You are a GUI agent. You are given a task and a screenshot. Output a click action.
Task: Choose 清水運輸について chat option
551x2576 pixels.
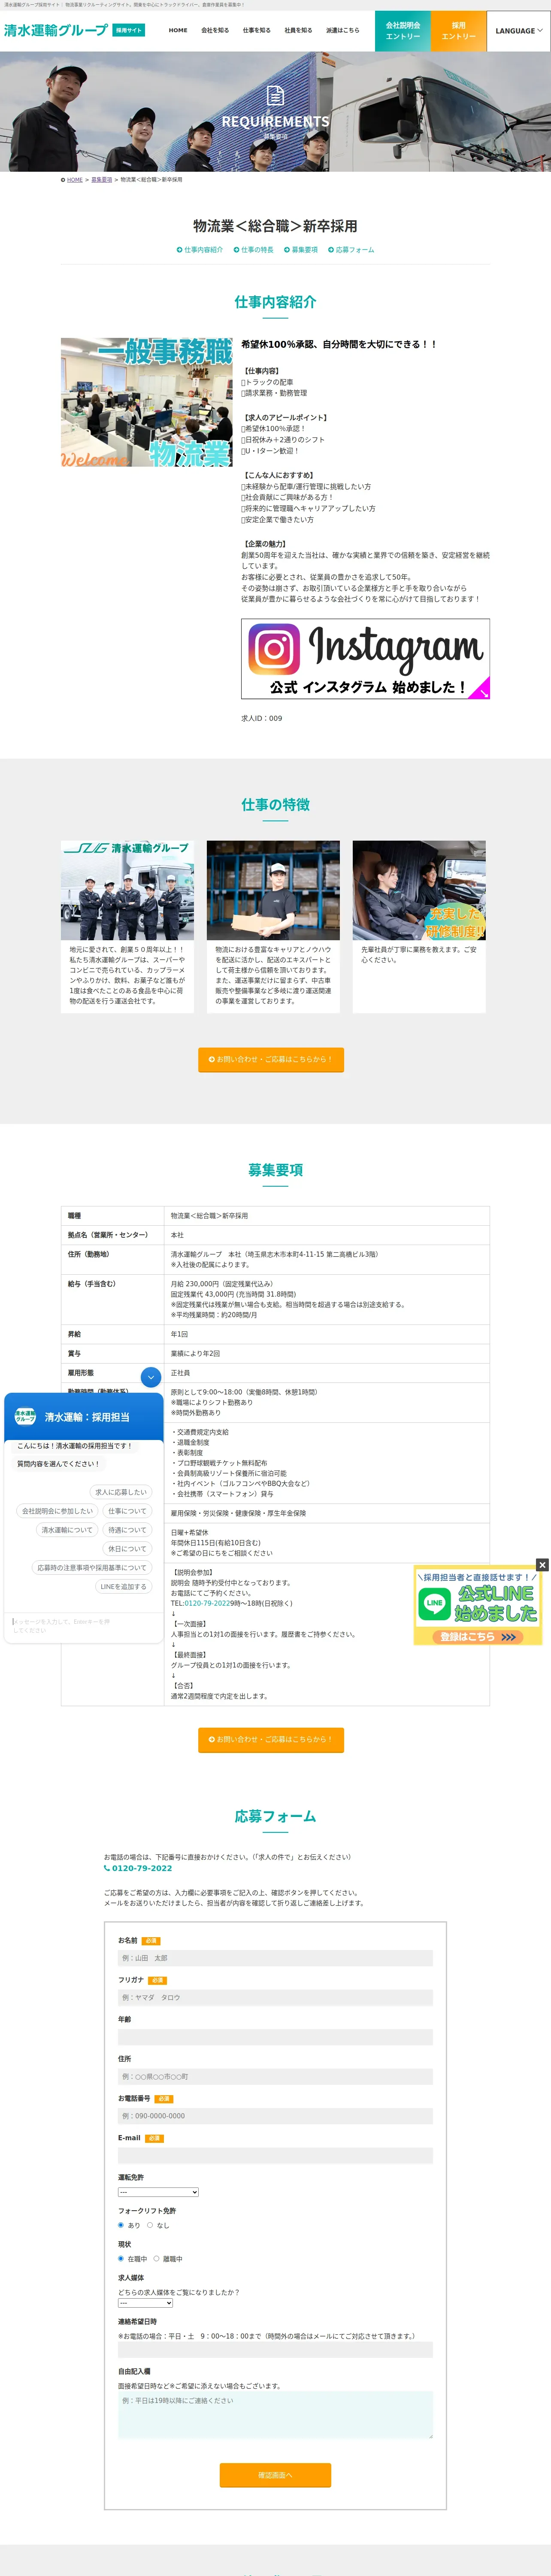pos(67,1530)
